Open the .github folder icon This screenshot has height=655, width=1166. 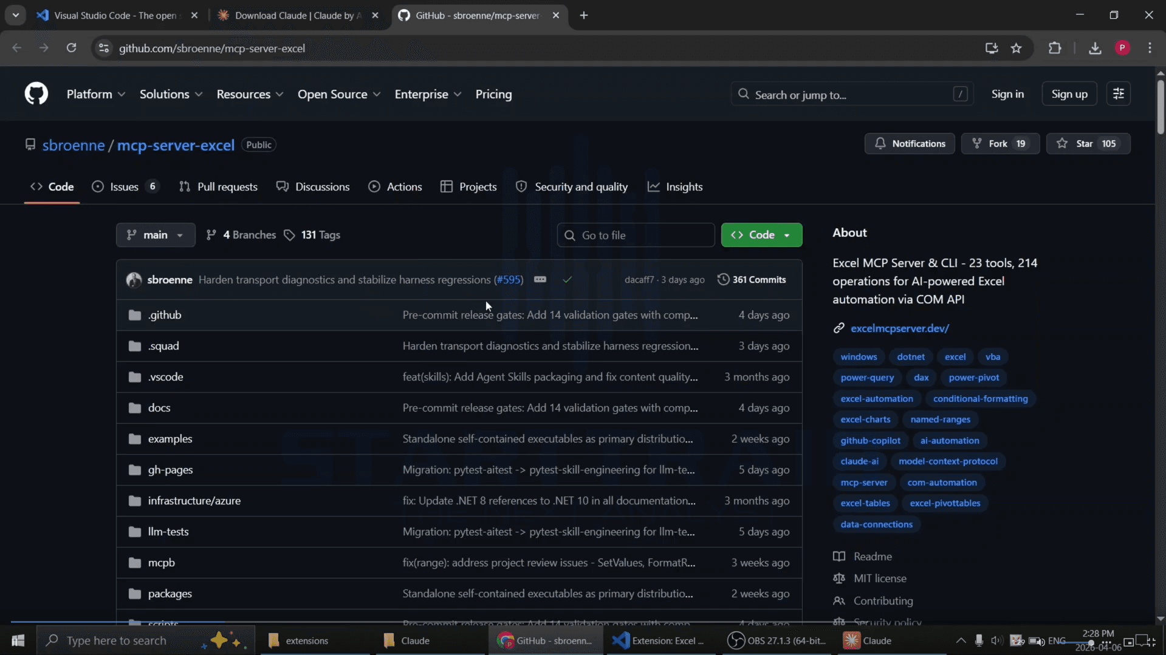pyautogui.click(x=135, y=315)
